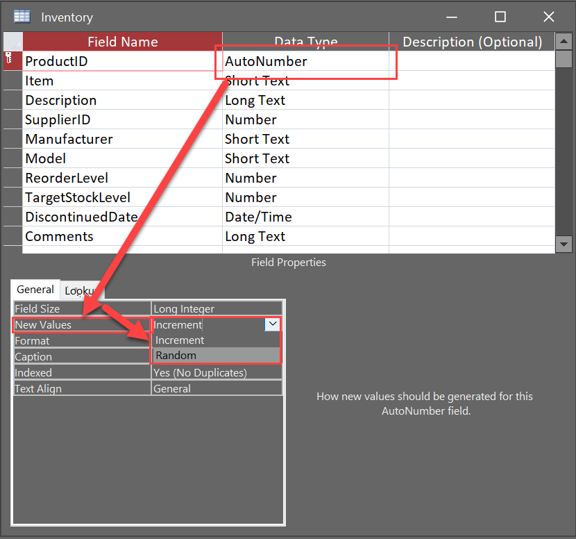Click the Date/Time data type cell
The height and width of the screenshot is (539, 576).
(305, 217)
